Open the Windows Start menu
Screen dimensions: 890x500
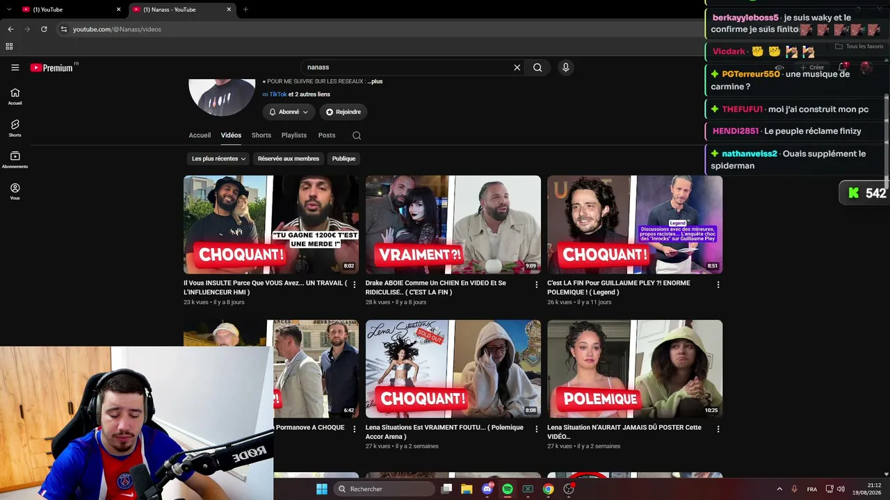(x=321, y=489)
